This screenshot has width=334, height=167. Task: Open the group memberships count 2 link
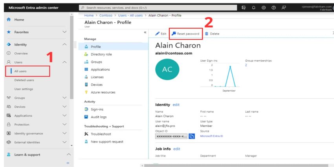(246, 65)
